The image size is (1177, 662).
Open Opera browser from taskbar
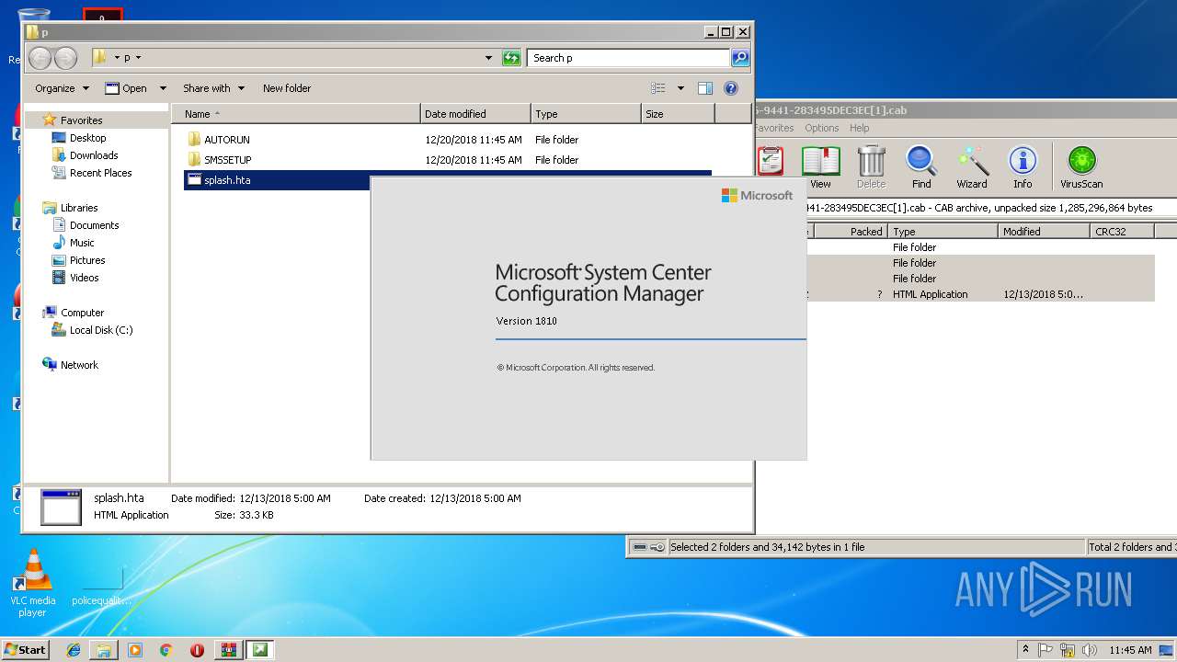click(197, 650)
